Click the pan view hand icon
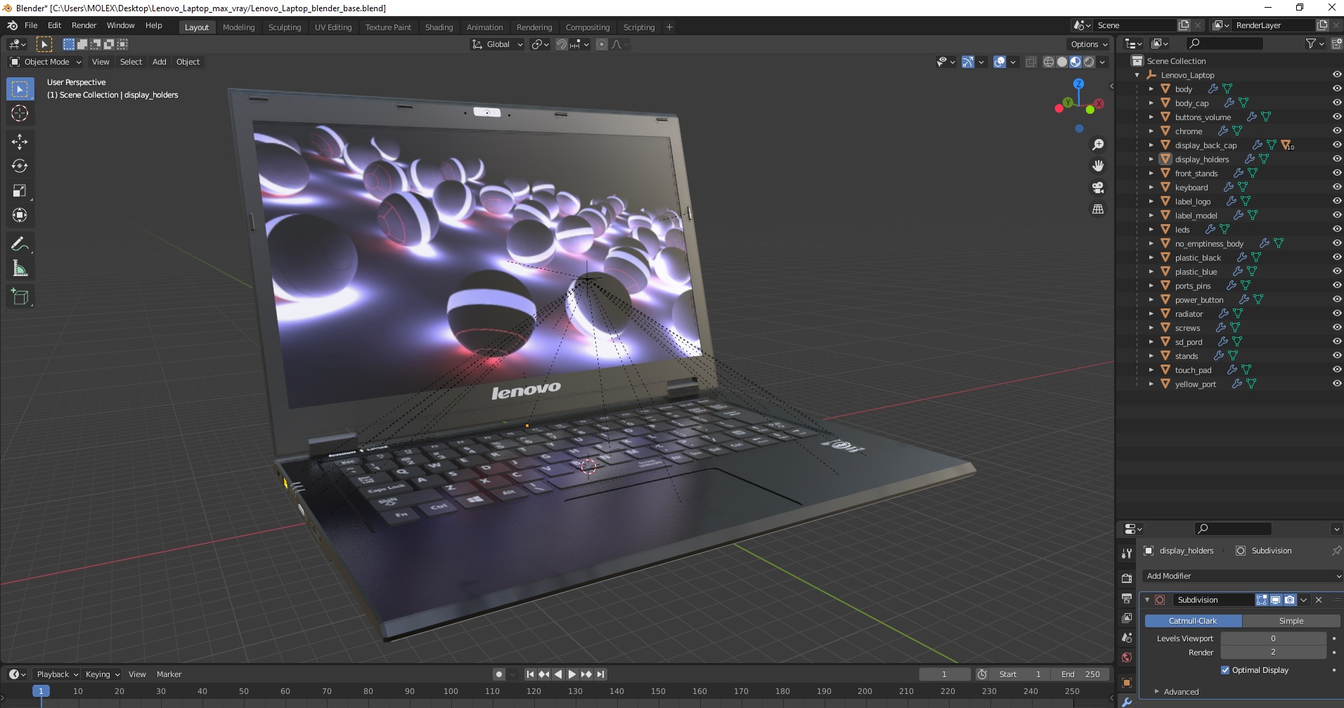 [x=1097, y=166]
